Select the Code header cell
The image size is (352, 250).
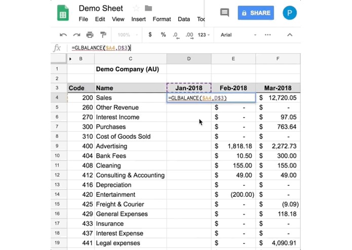(81, 88)
